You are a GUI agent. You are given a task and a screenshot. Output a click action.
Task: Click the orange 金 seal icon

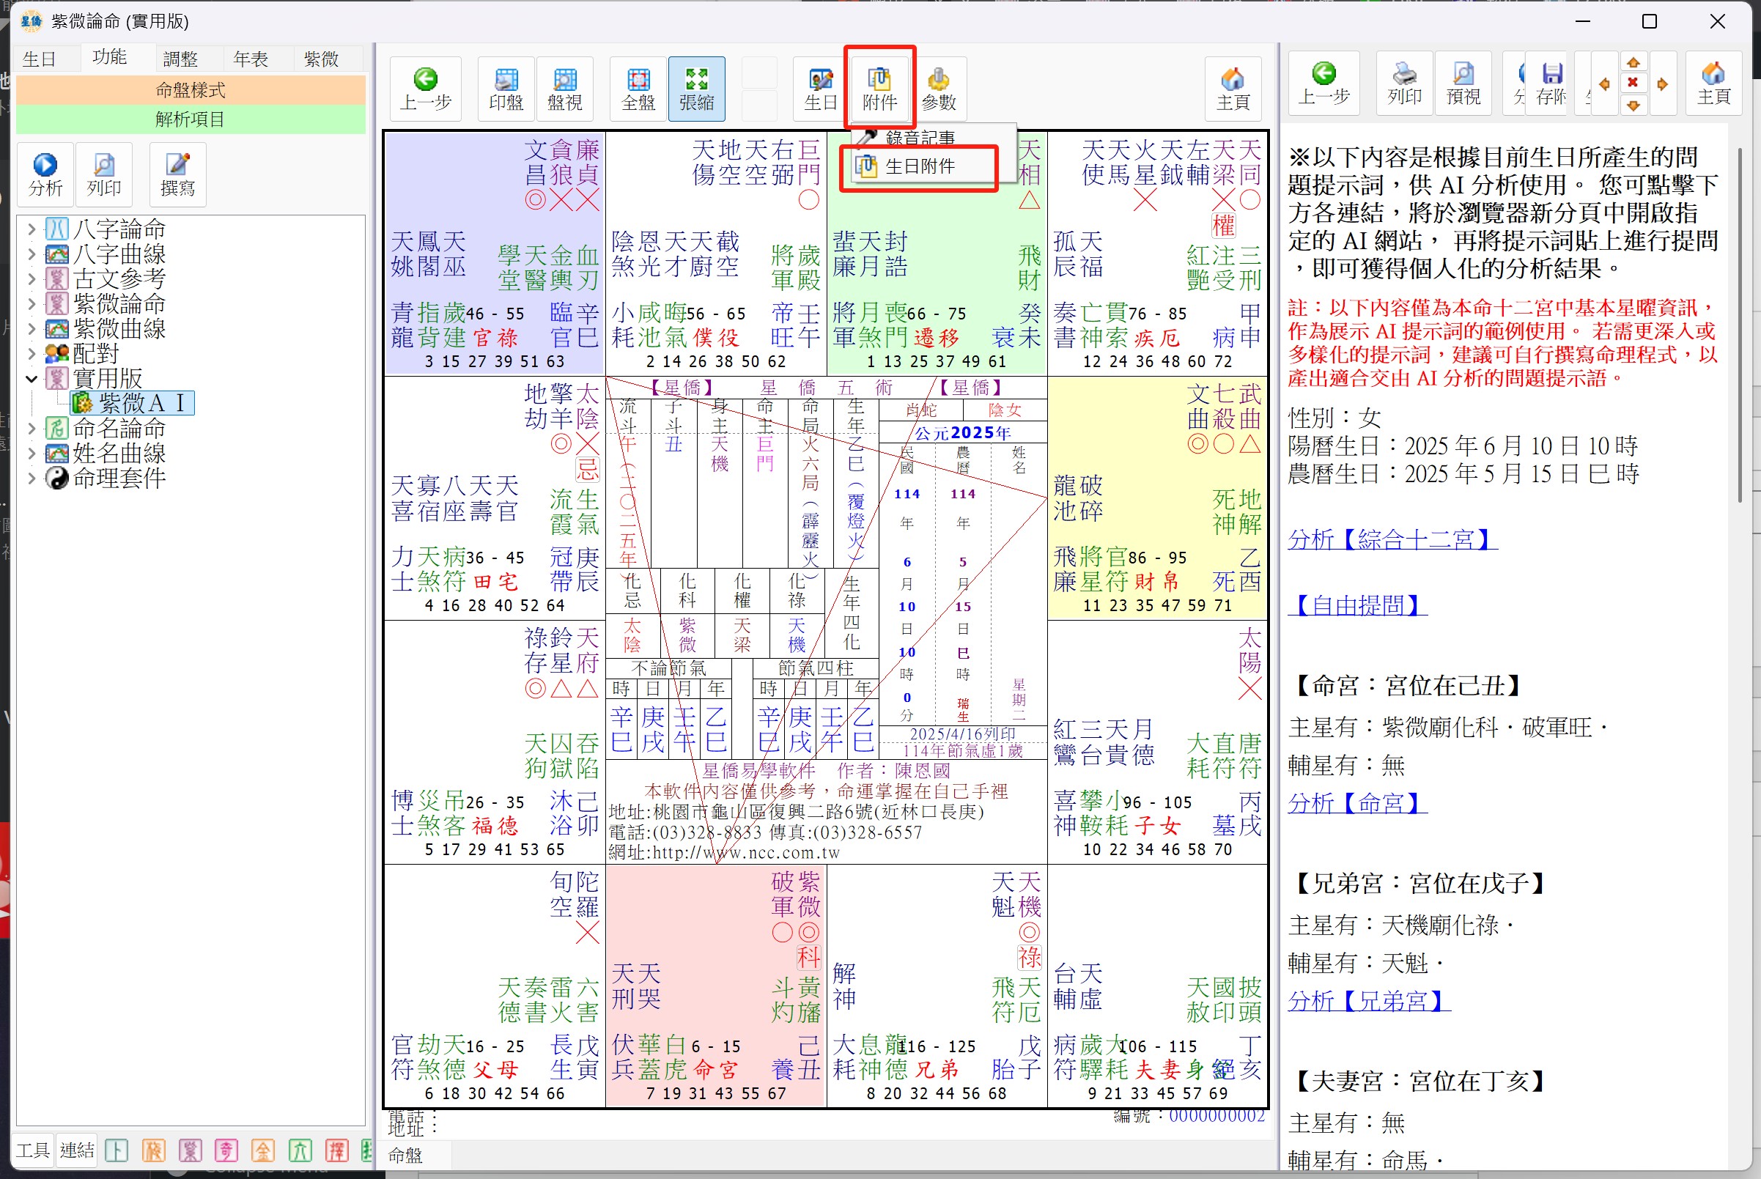tap(262, 1150)
